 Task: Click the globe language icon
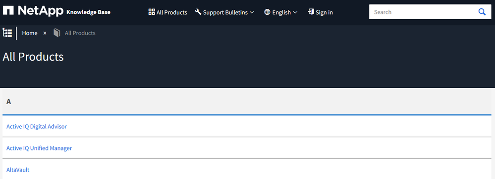pyautogui.click(x=267, y=12)
